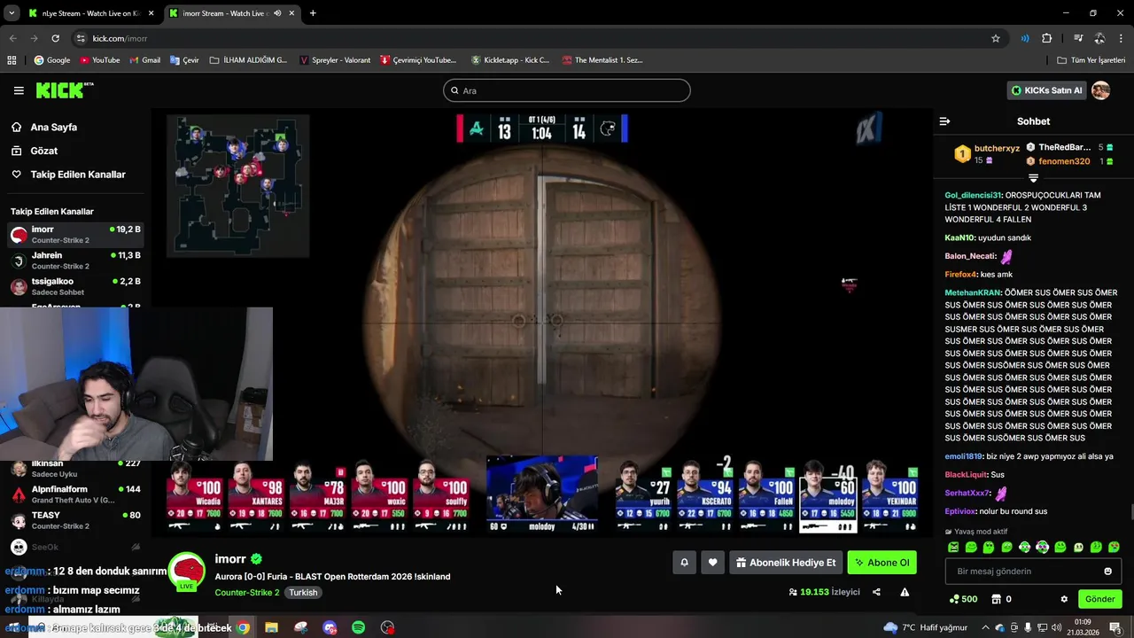The image size is (1134, 638).
Task: Mute audio on imorr Stream tab
Action: pyautogui.click(x=278, y=13)
